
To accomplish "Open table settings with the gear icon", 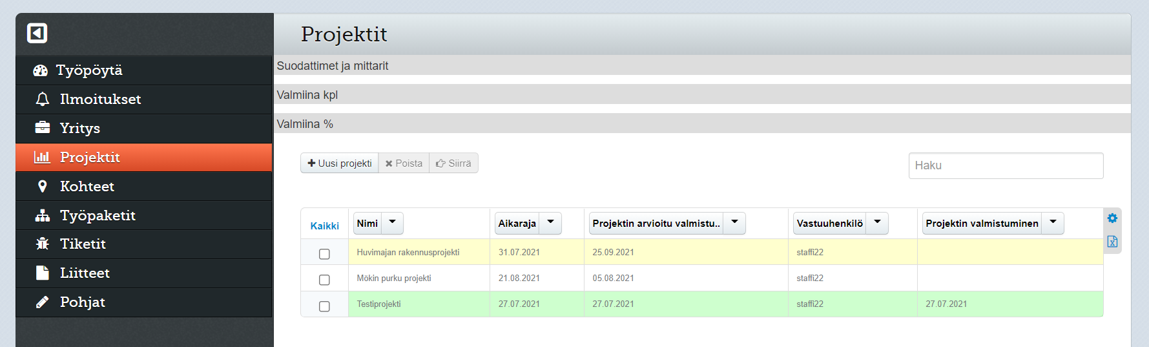I will point(1112,218).
